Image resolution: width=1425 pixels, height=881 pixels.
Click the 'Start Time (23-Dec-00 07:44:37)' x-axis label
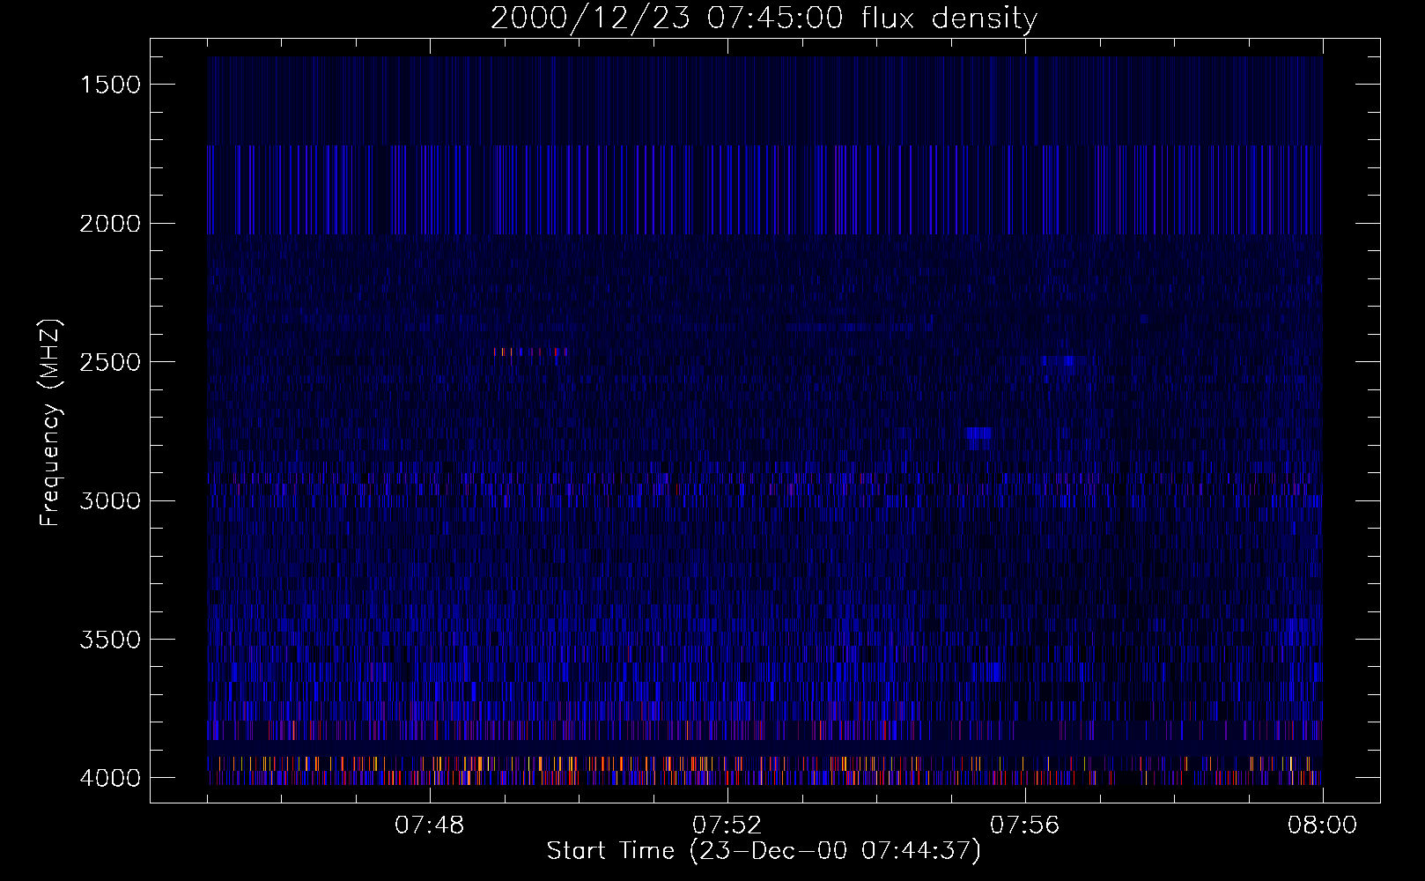pos(764,851)
